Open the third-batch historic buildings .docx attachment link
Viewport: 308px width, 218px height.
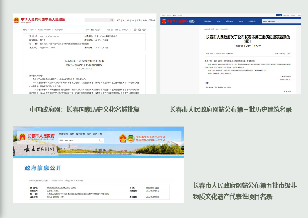point(218,88)
